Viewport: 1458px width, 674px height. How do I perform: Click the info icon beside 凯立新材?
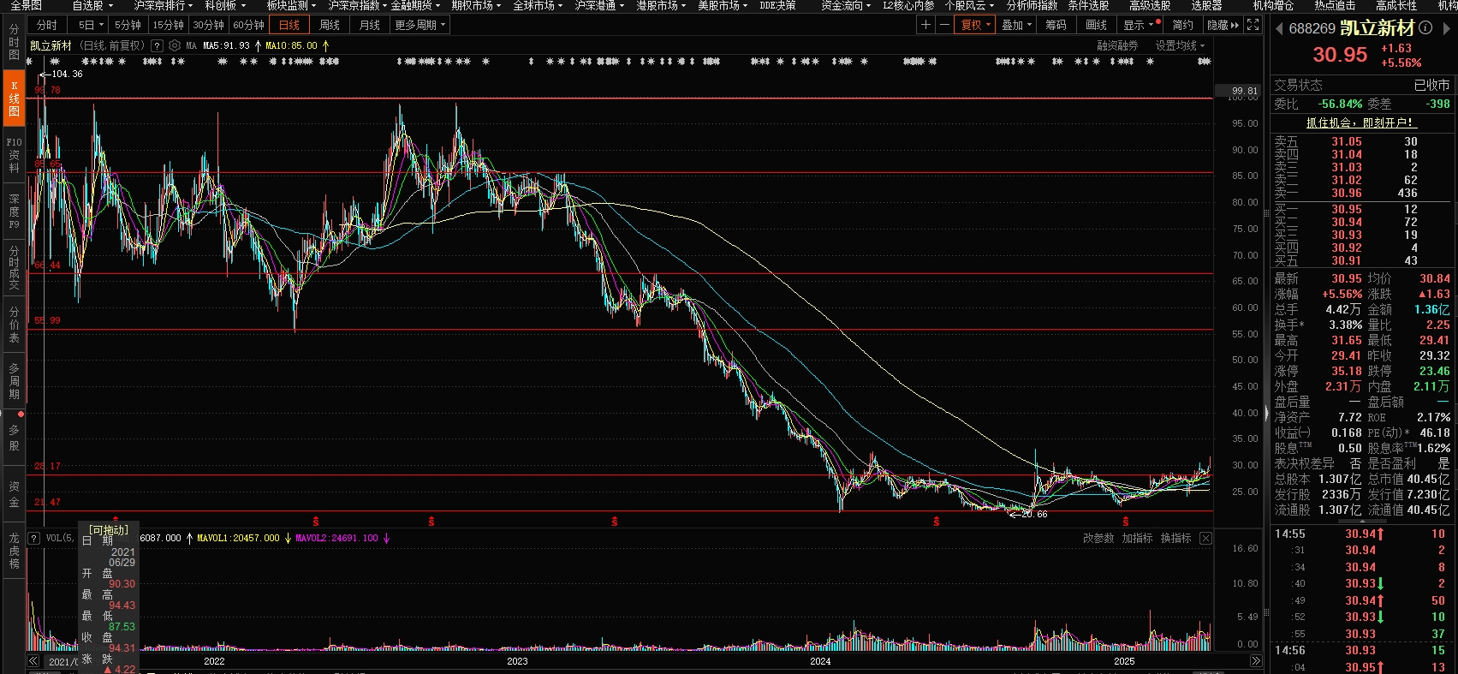(x=1425, y=27)
